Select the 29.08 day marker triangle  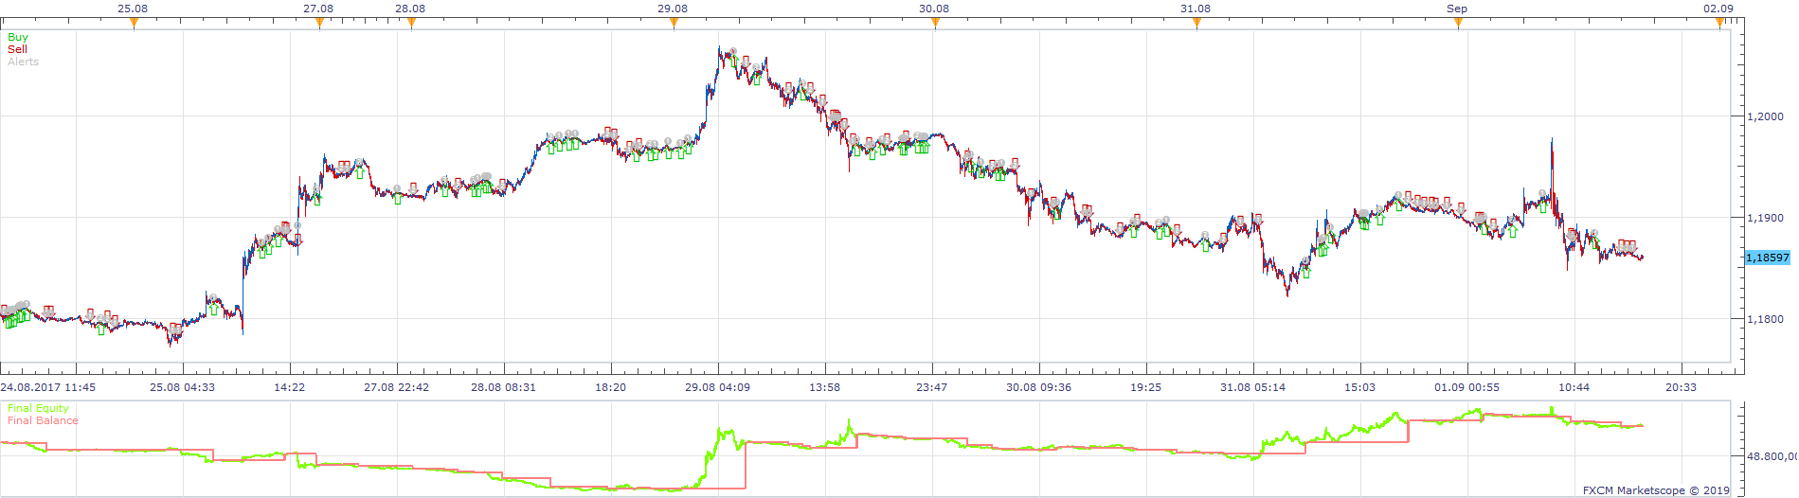pos(674,24)
